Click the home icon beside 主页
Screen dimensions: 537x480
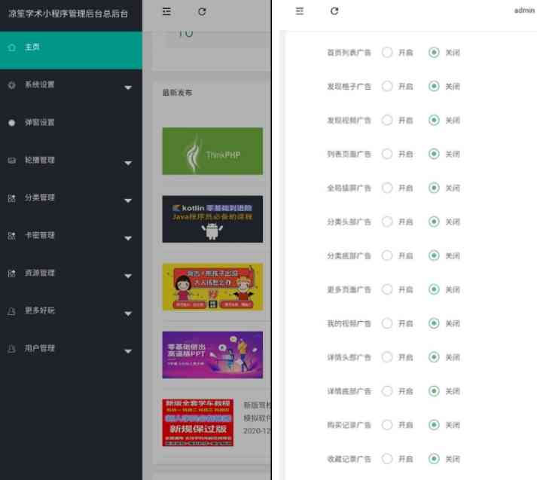point(11,47)
